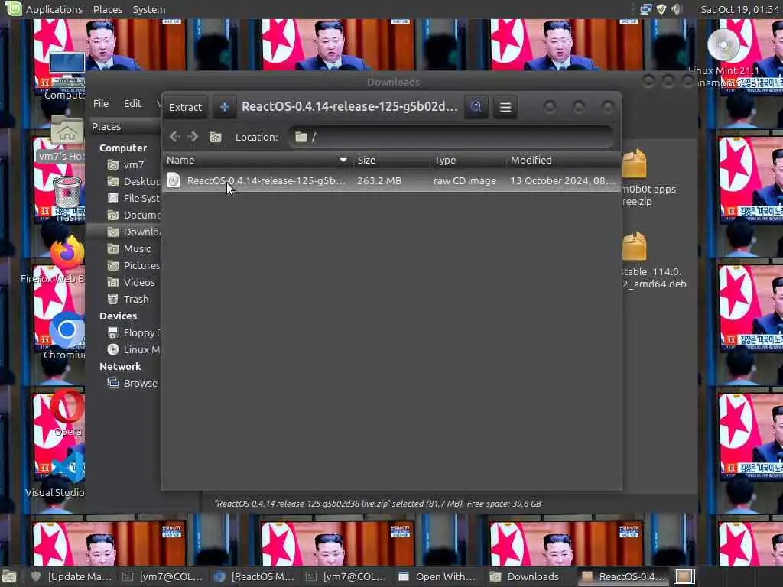The image size is (783, 587).
Task: Click the 13 October 2024 modified cell
Action: (563, 180)
